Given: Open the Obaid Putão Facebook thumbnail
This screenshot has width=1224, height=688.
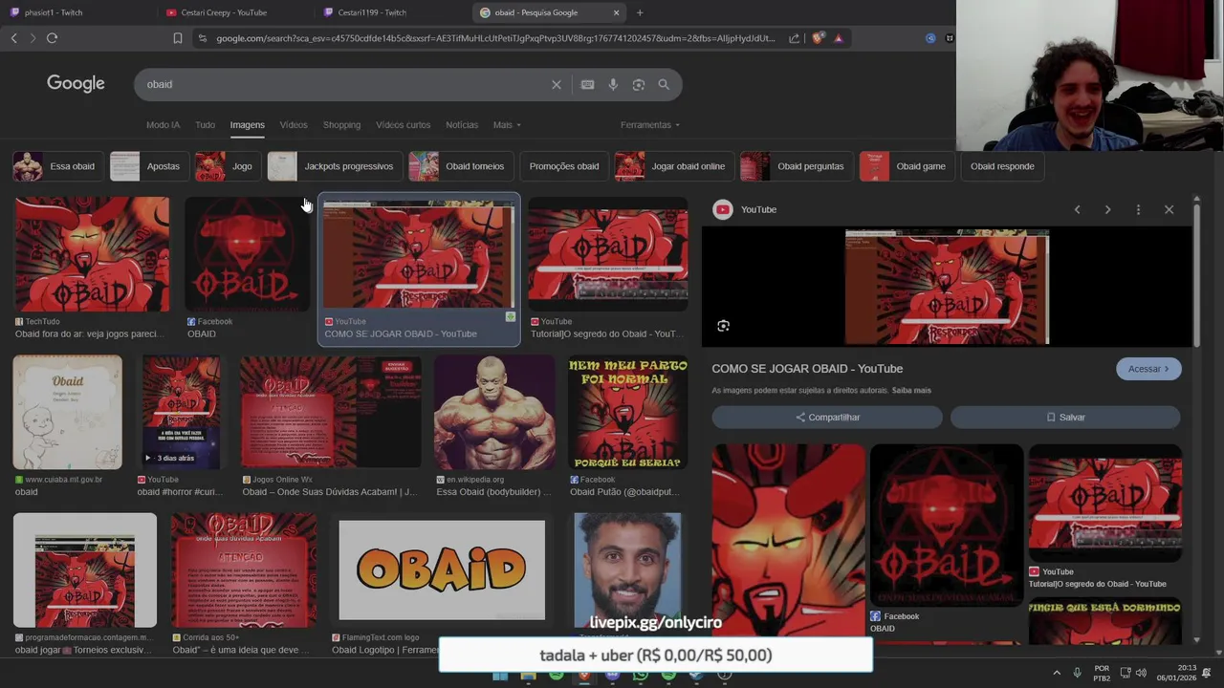Looking at the screenshot, I should coord(628,413).
